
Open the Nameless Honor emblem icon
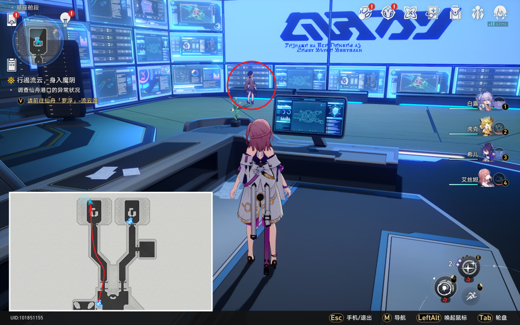[388, 13]
